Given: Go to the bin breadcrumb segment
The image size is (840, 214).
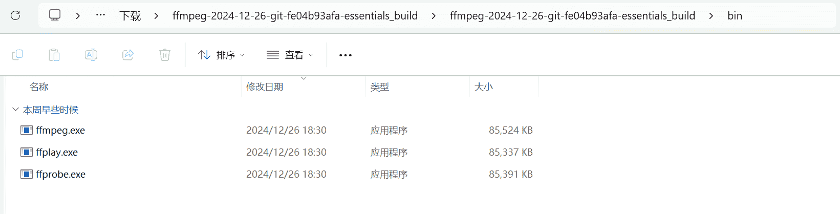Looking at the screenshot, I should 735,16.
